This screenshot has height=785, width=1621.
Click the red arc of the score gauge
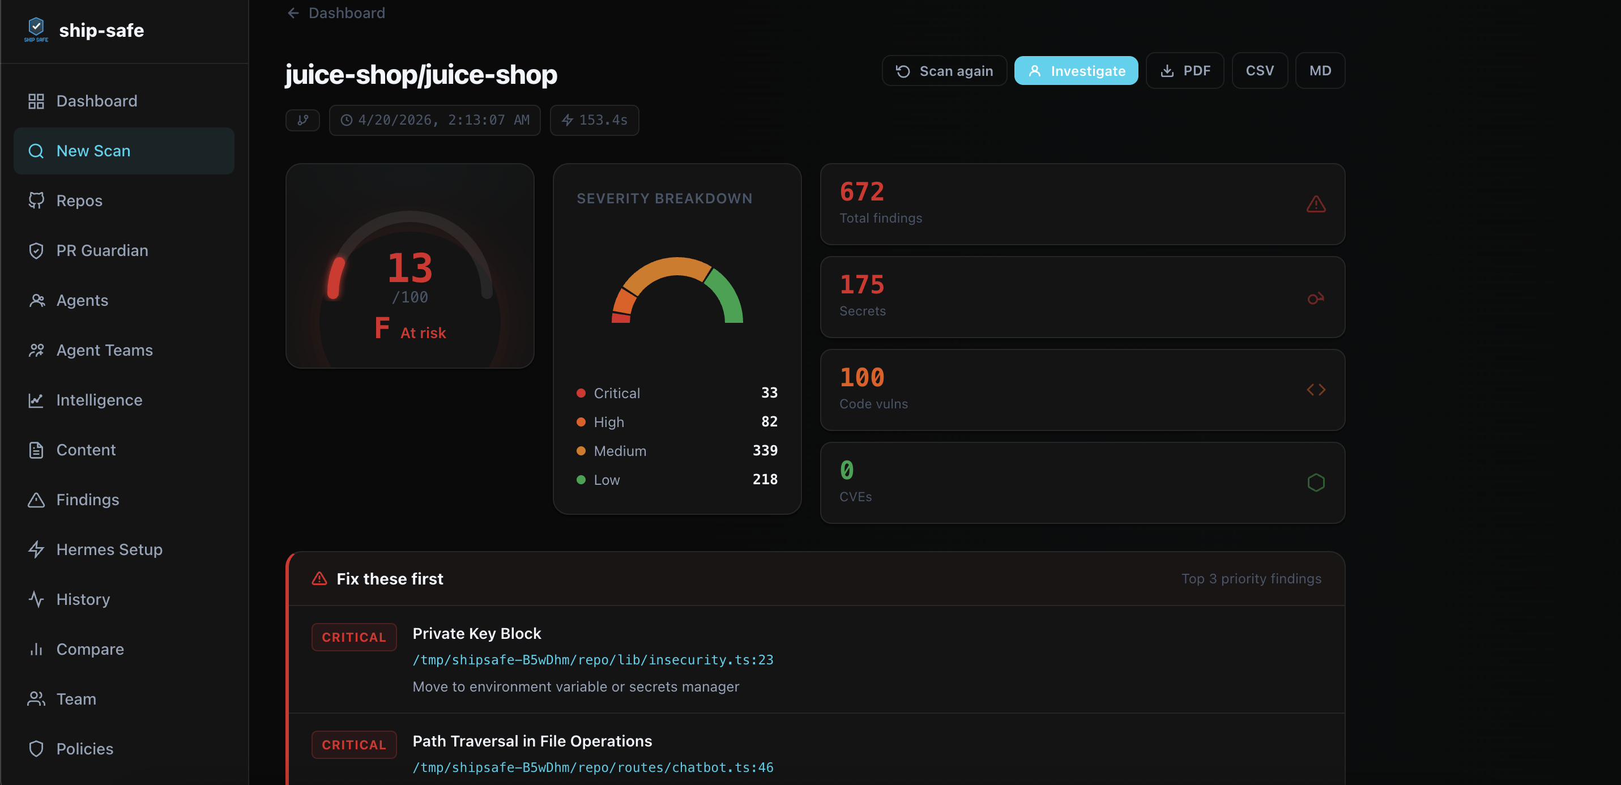click(x=336, y=278)
